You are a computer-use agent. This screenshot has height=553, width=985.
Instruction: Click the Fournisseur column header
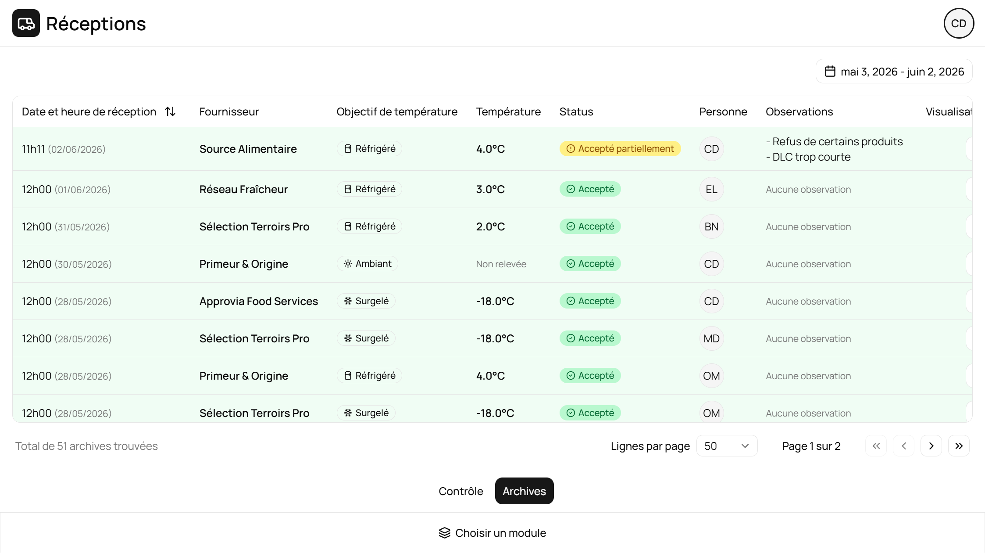[x=229, y=111]
